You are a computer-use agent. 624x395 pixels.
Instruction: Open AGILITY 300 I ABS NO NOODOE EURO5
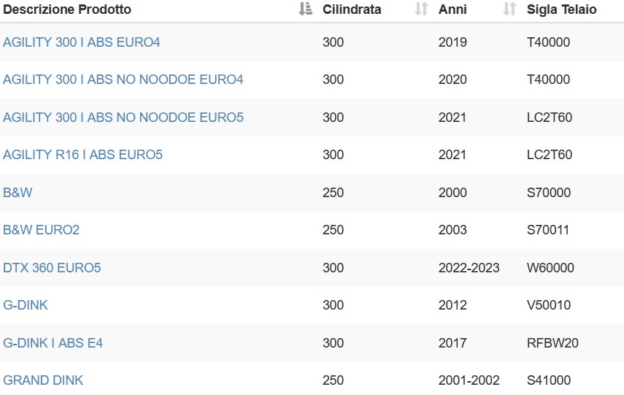pyautogui.click(x=123, y=118)
